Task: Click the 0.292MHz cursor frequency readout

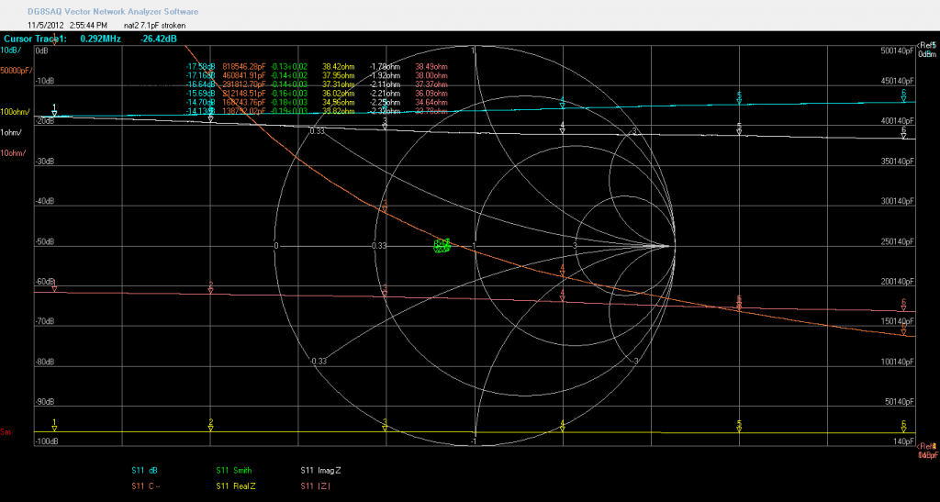Action: point(102,39)
